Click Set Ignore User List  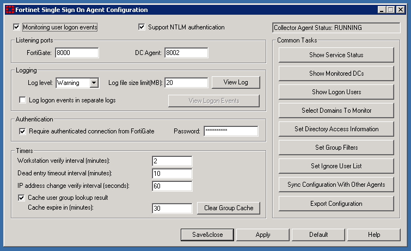pyautogui.click(x=336, y=166)
